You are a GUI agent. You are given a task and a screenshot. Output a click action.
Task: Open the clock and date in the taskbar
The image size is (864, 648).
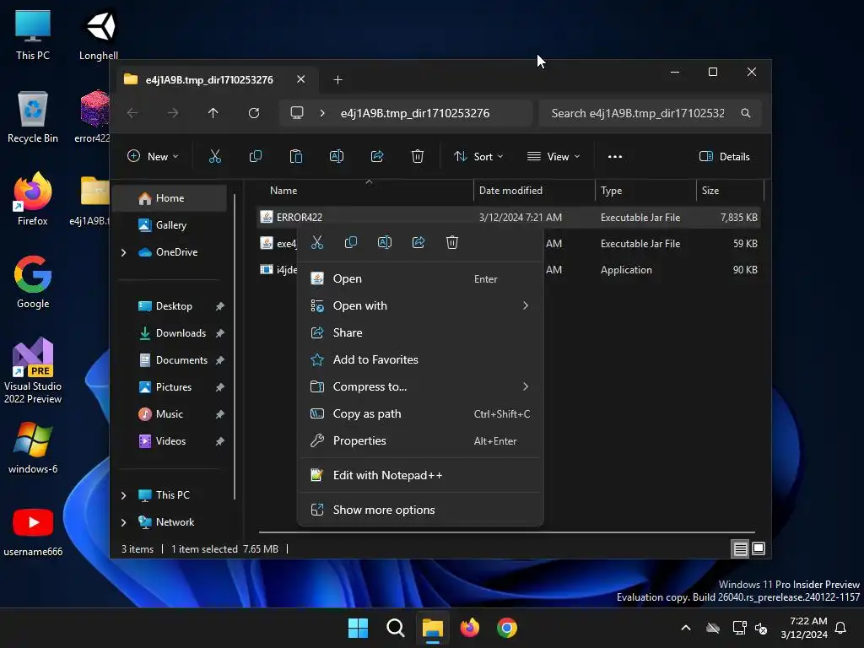coord(804,628)
